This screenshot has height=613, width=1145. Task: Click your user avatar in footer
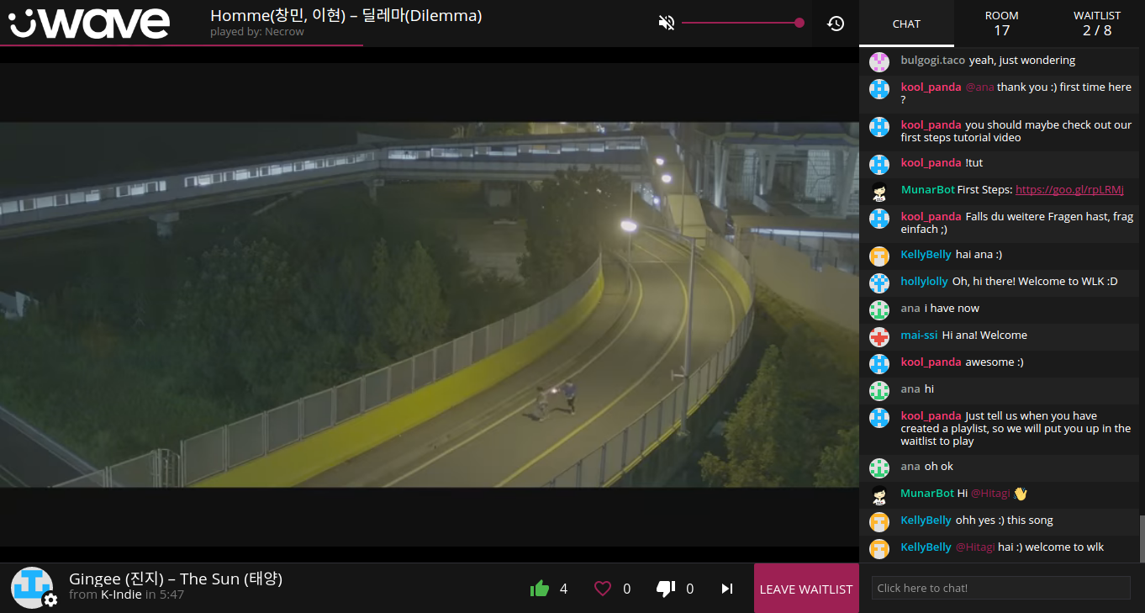point(31,587)
